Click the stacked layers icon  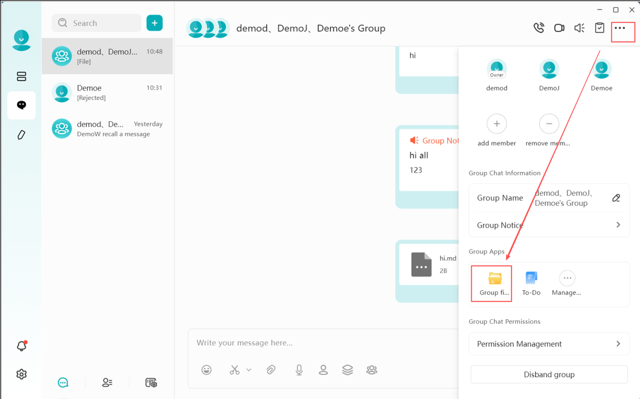(347, 370)
